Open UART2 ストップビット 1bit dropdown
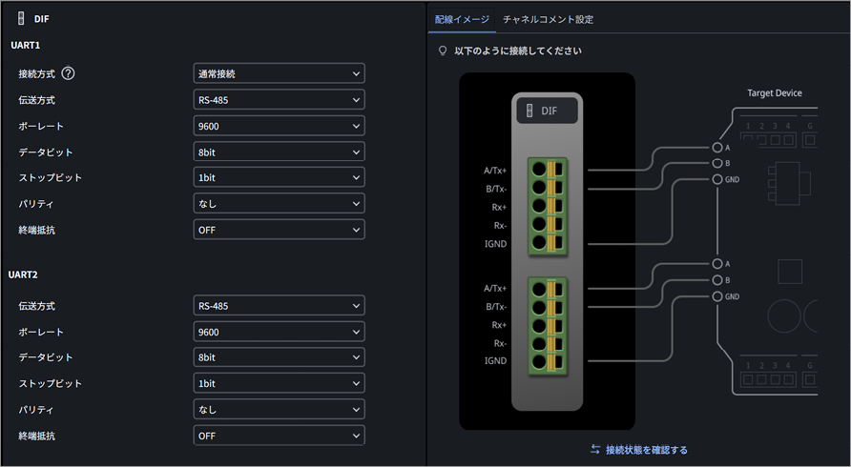 pos(279,383)
